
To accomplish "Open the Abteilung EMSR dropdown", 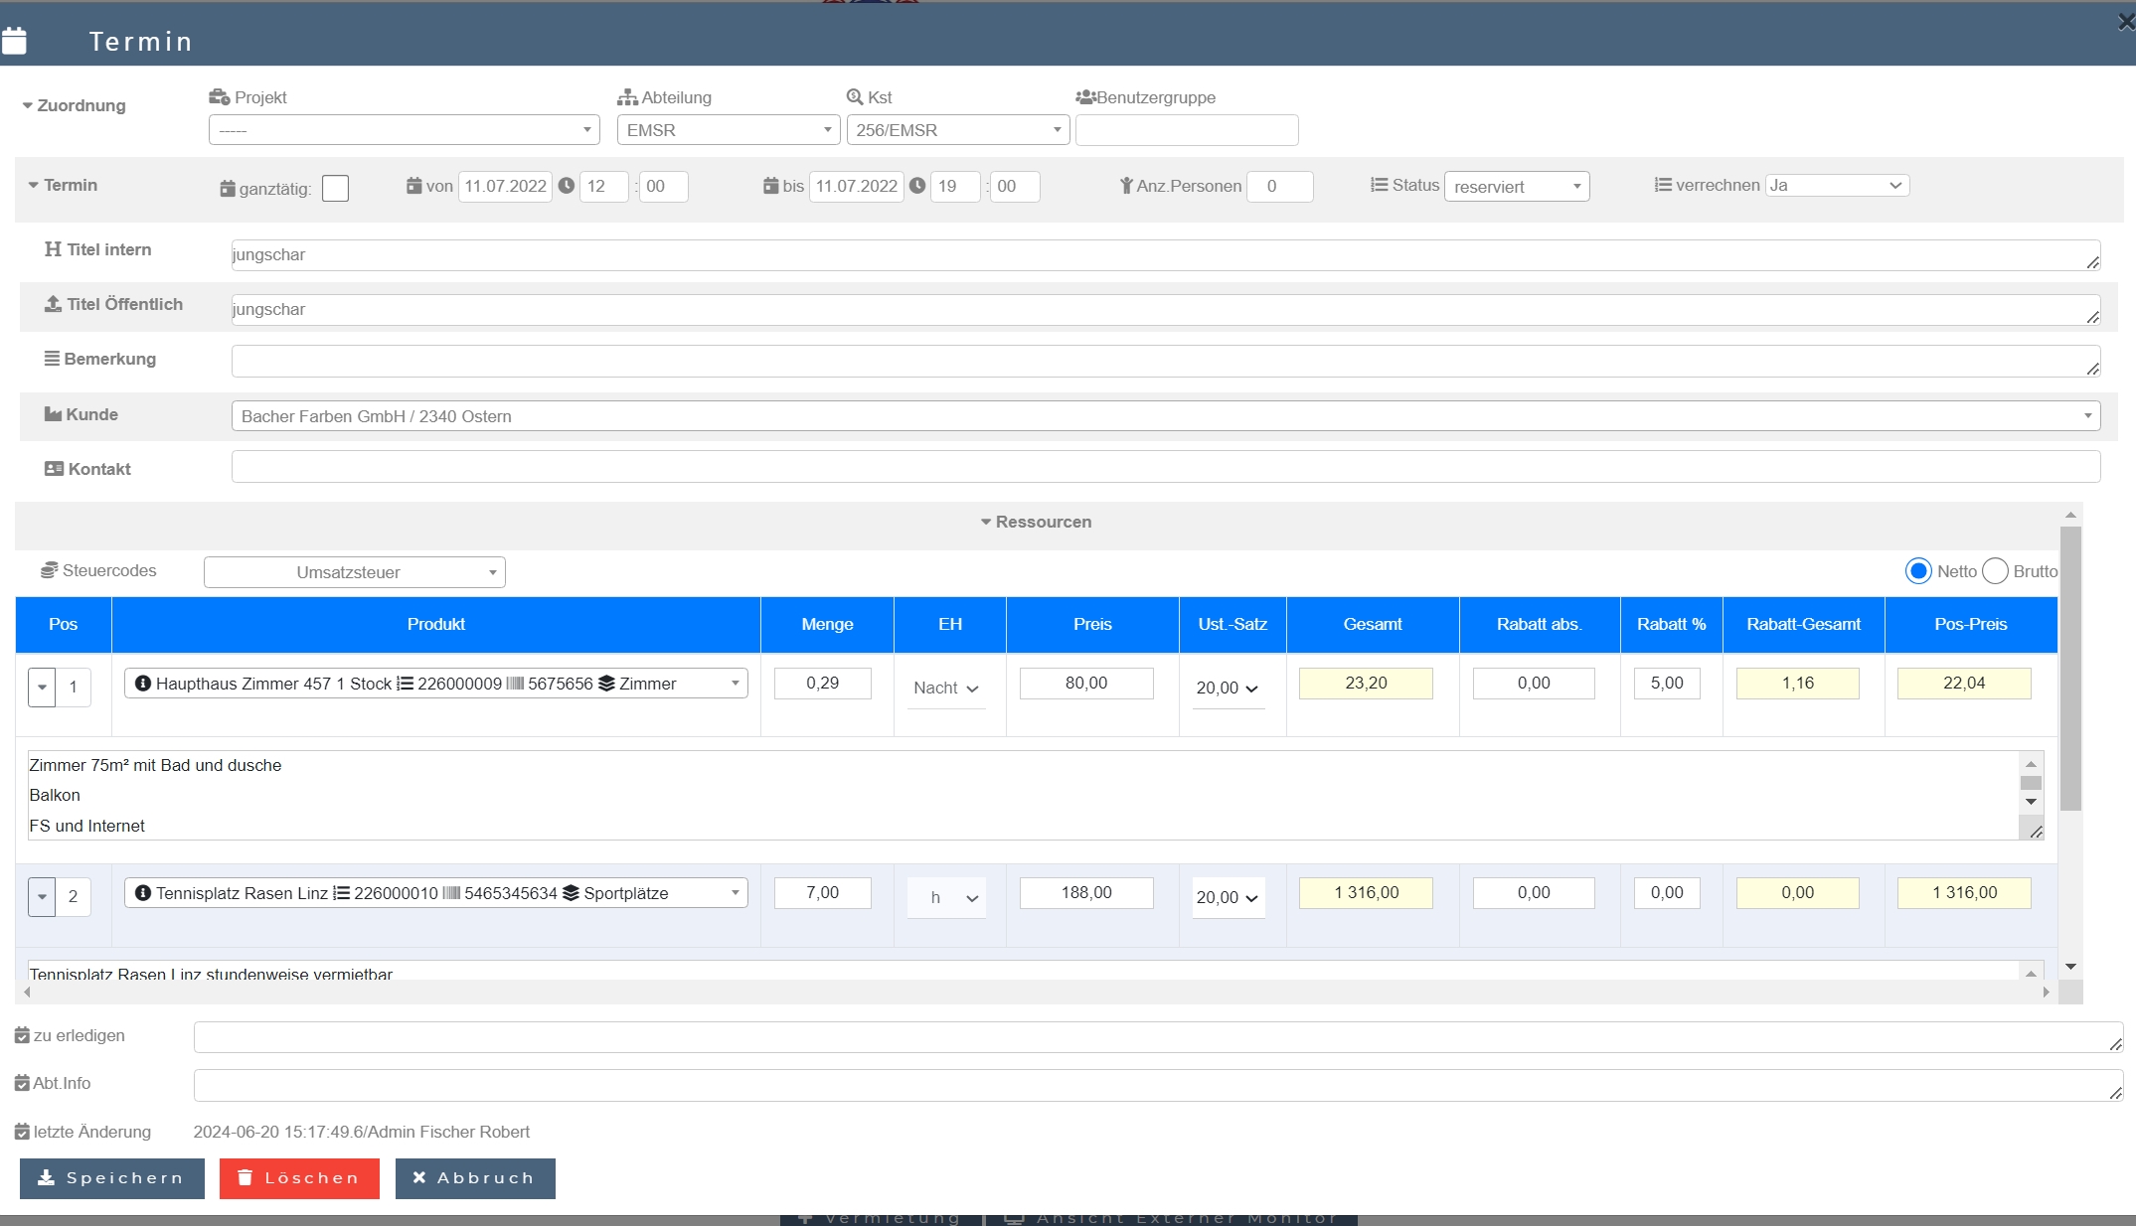I will point(728,130).
